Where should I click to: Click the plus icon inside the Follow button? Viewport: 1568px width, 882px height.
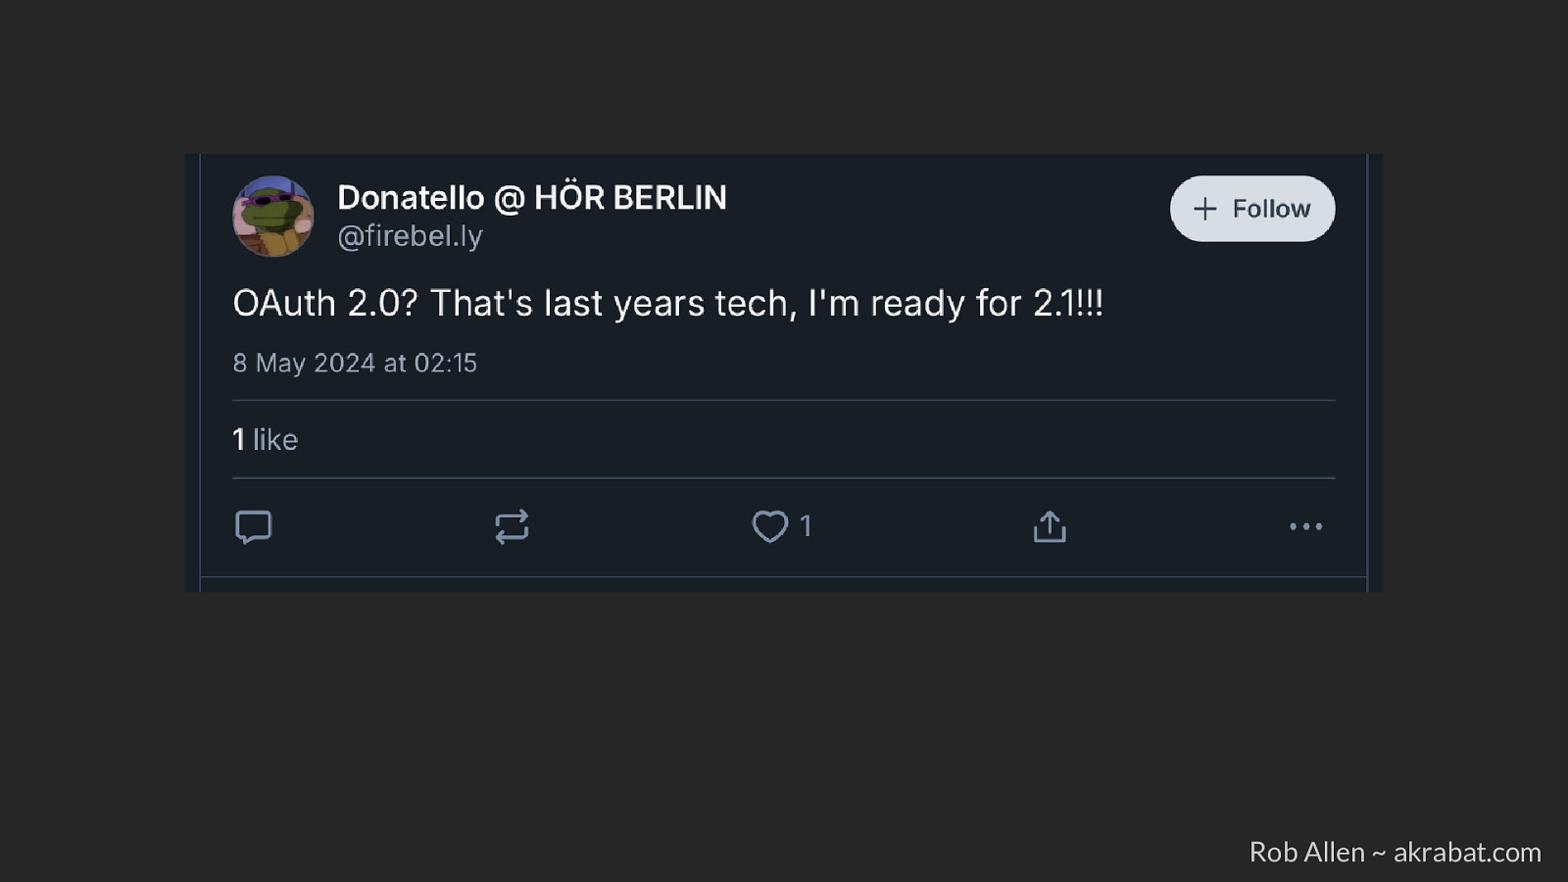[1204, 209]
